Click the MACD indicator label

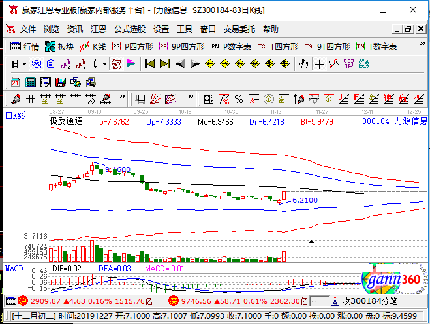[14, 269]
